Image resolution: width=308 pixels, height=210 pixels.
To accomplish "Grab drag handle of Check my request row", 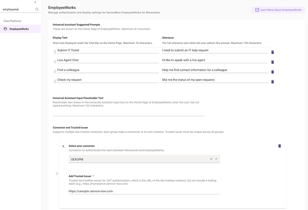I will 55,81.
